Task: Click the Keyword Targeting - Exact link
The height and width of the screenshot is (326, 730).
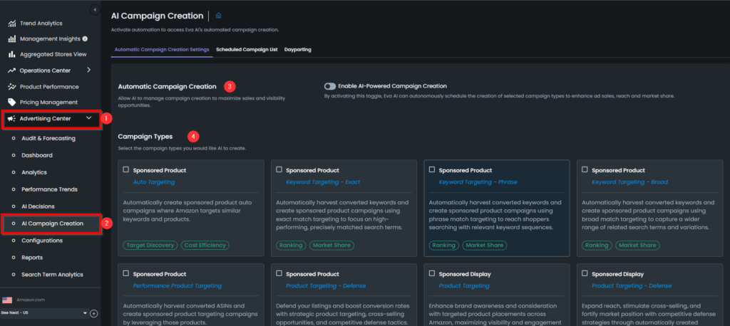Action: (x=323, y=182)
